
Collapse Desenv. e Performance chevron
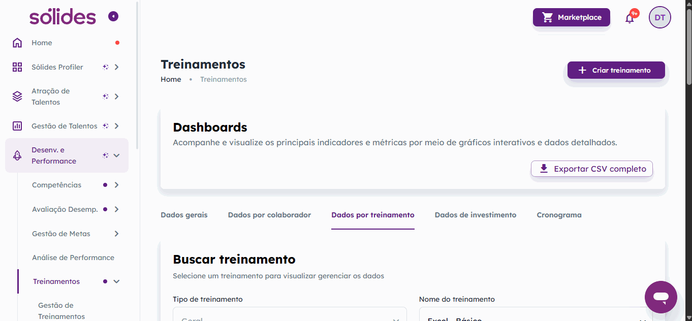pyautogui.click(x=116, y=155)
